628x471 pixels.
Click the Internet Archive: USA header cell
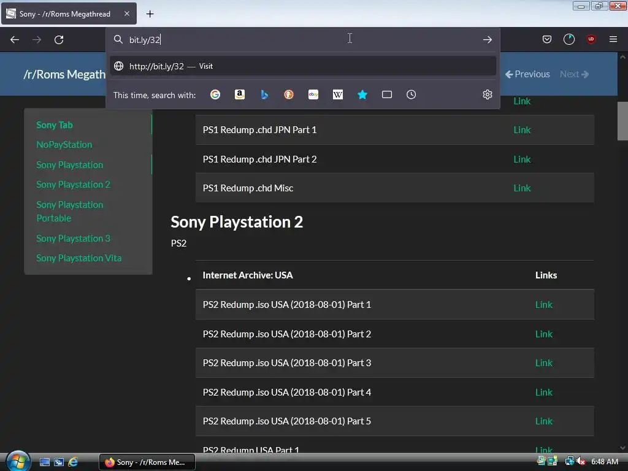[x=248, y=275]
